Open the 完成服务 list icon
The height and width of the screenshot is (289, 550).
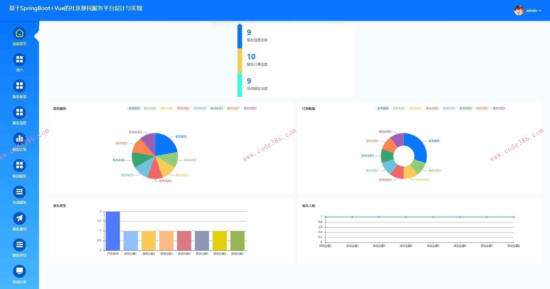coord(19,192)
